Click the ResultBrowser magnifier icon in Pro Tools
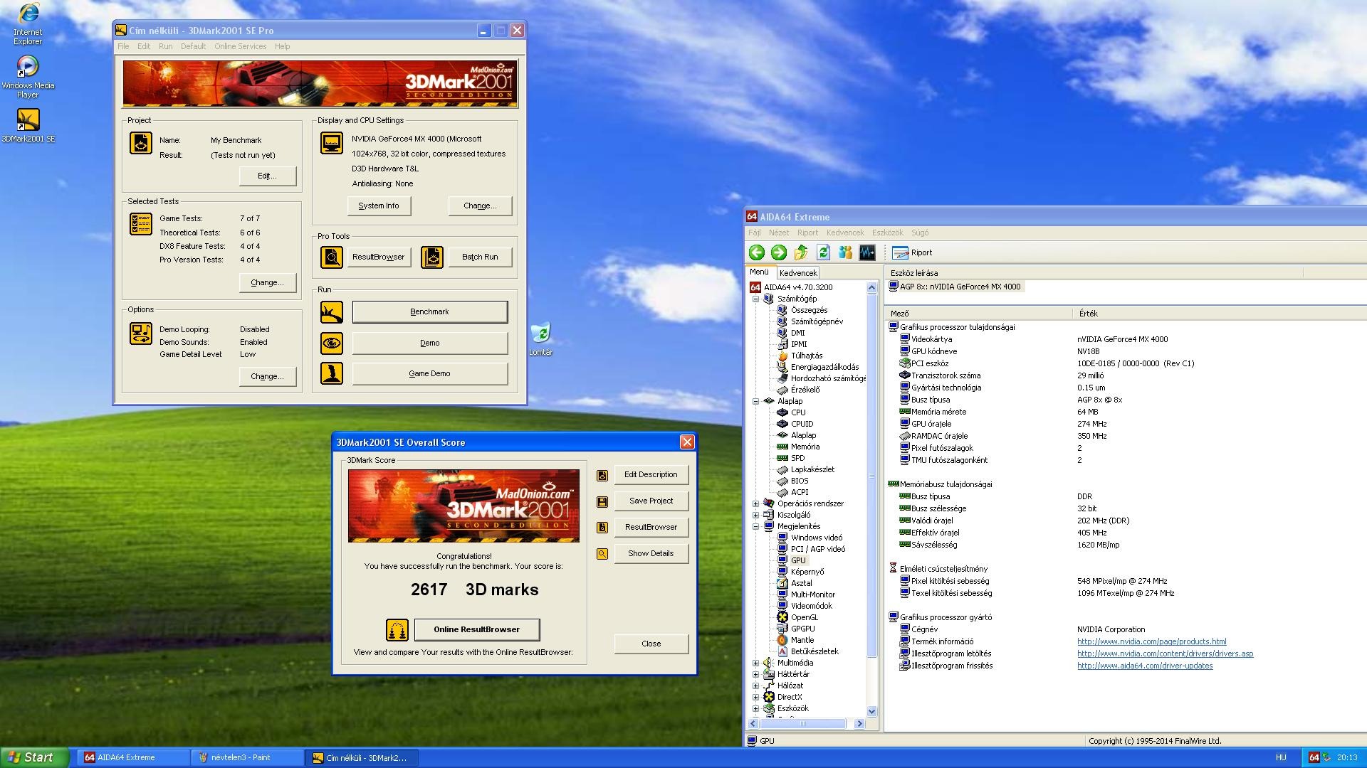 332,257
